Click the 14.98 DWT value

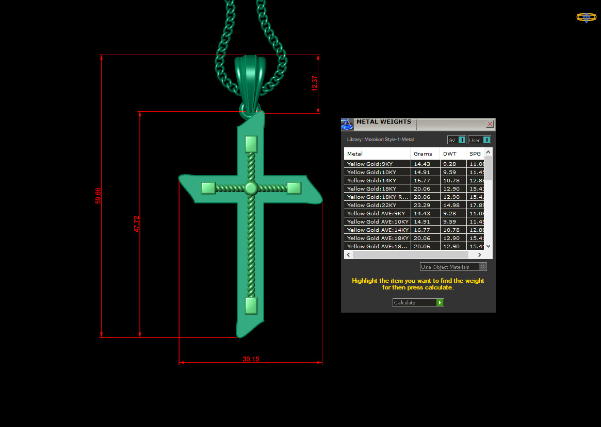[x=451, y=206]
